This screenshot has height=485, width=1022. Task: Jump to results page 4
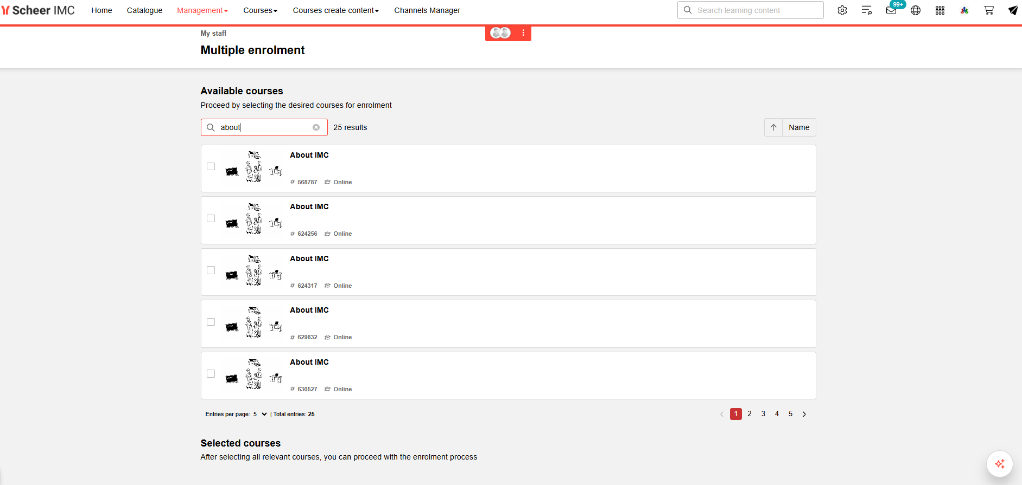[x=777, y=414]
